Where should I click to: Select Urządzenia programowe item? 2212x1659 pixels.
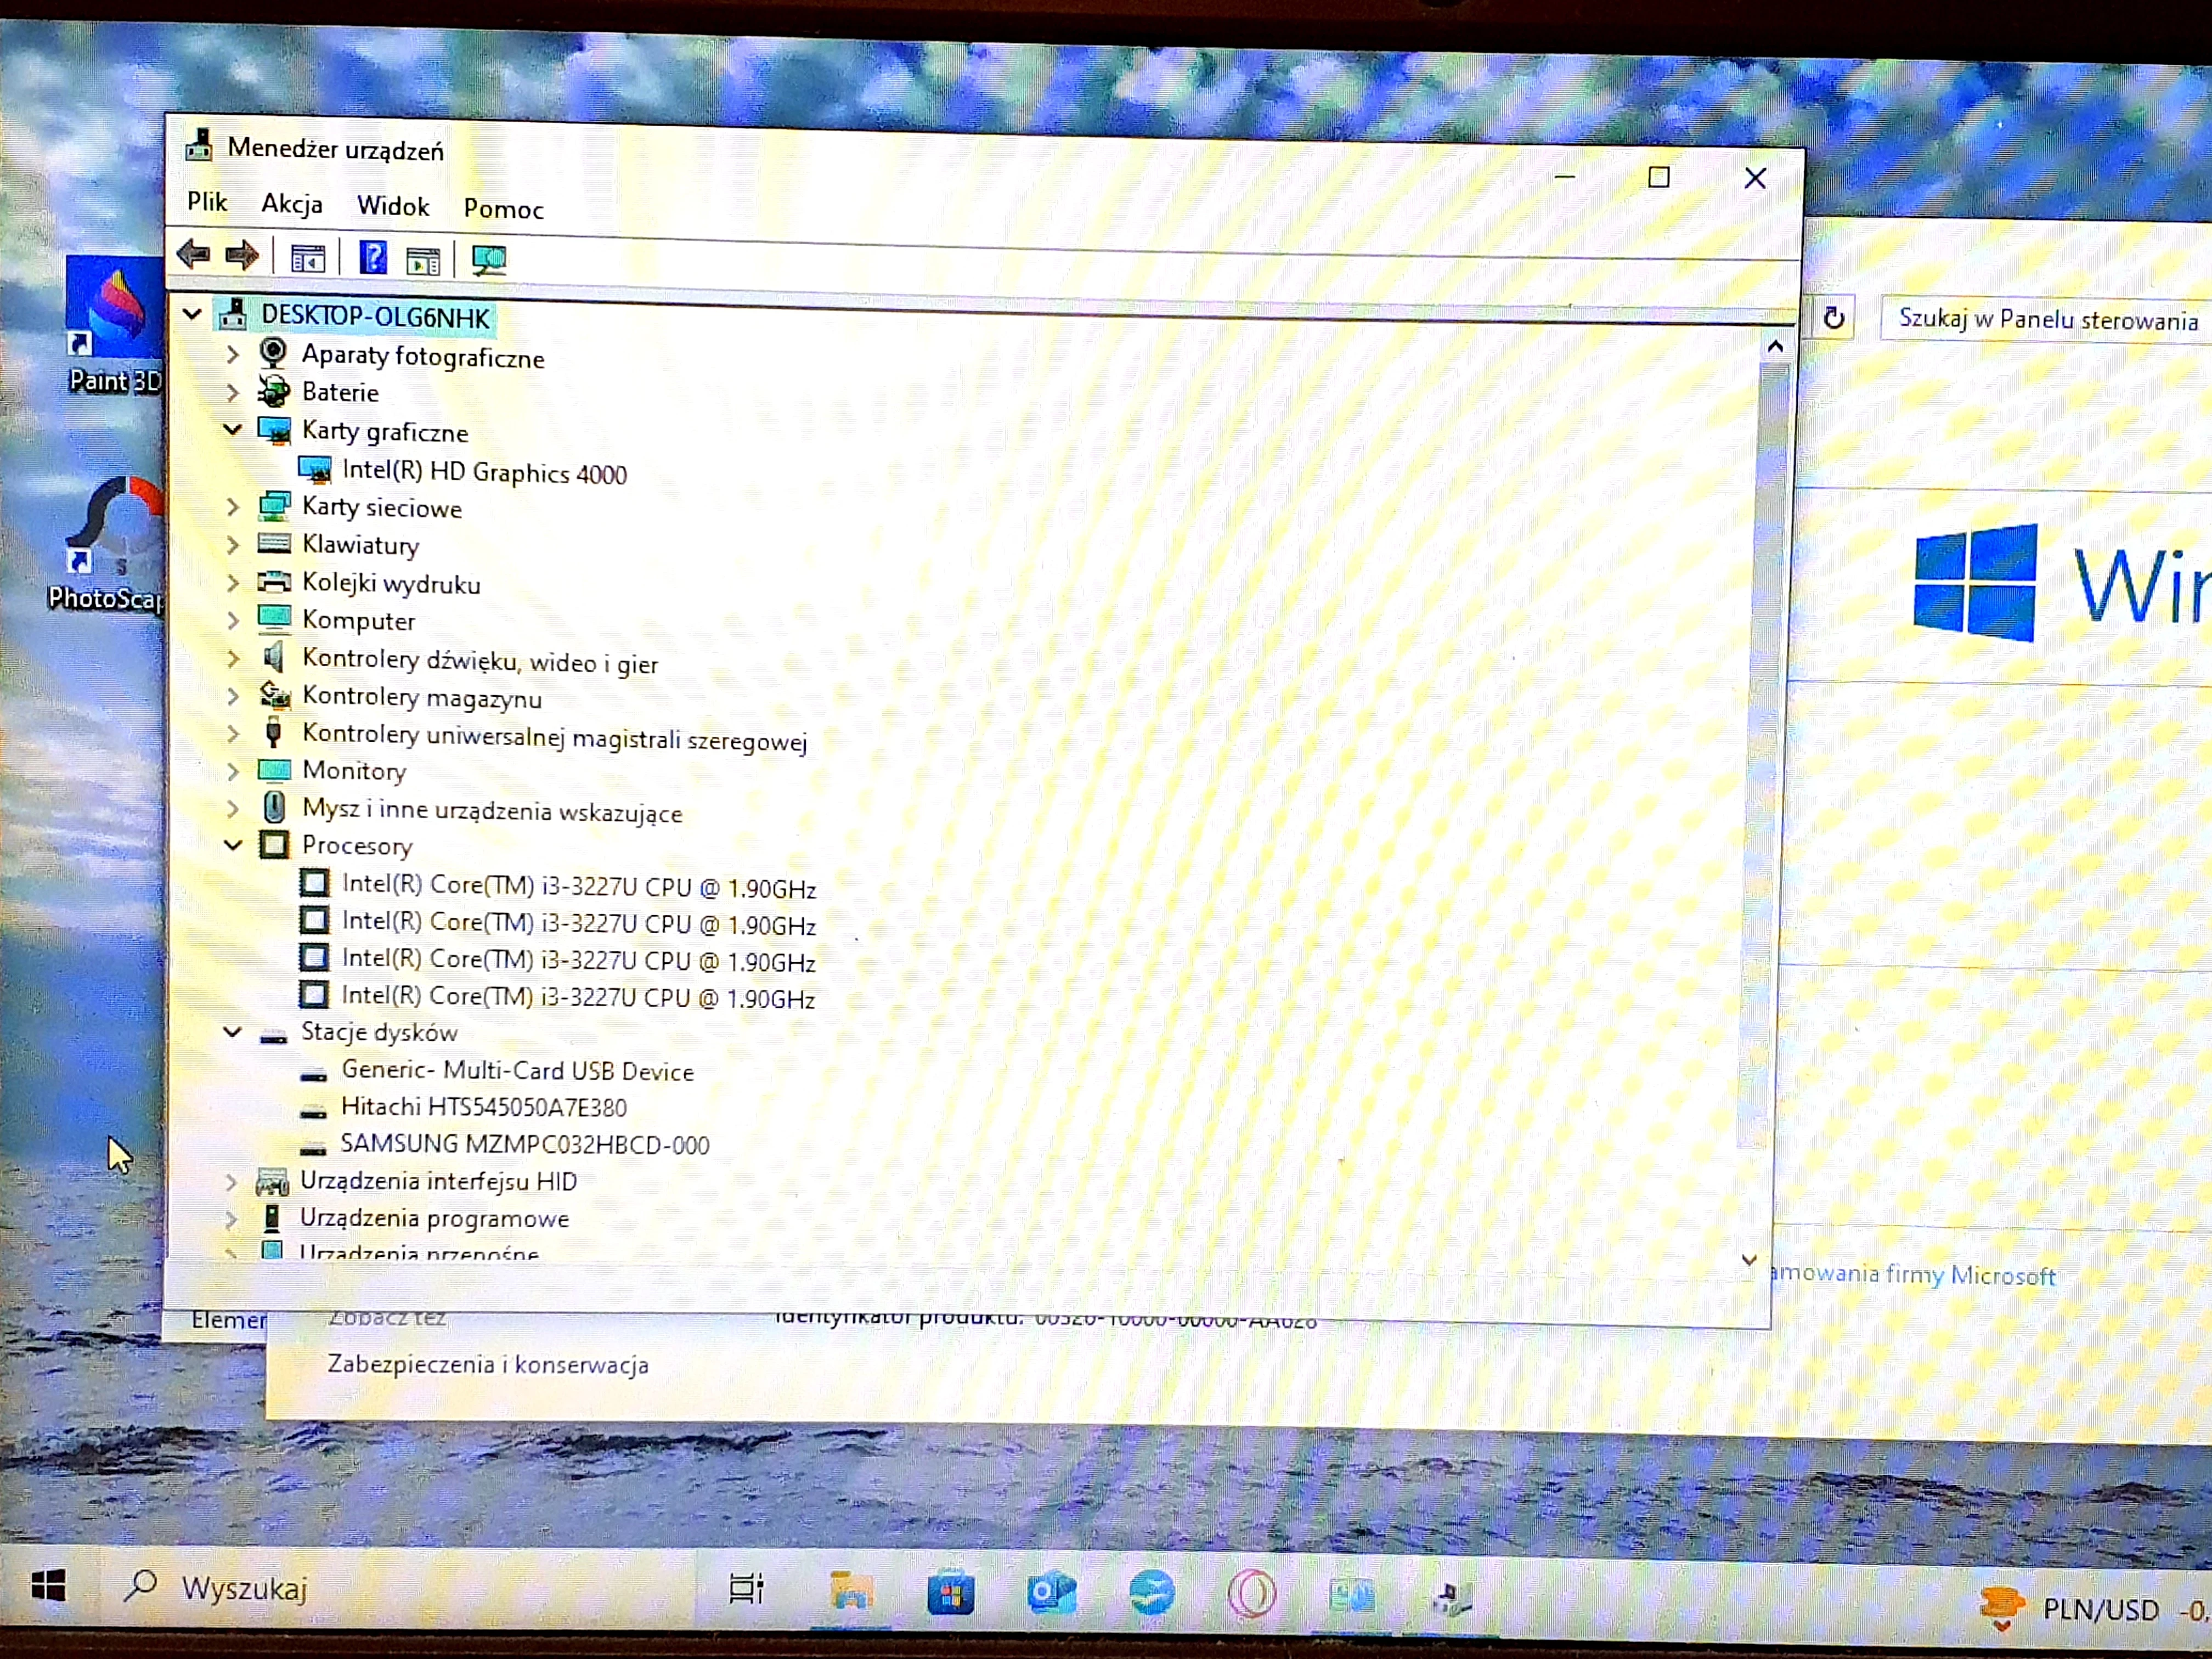pos(434,1218)
